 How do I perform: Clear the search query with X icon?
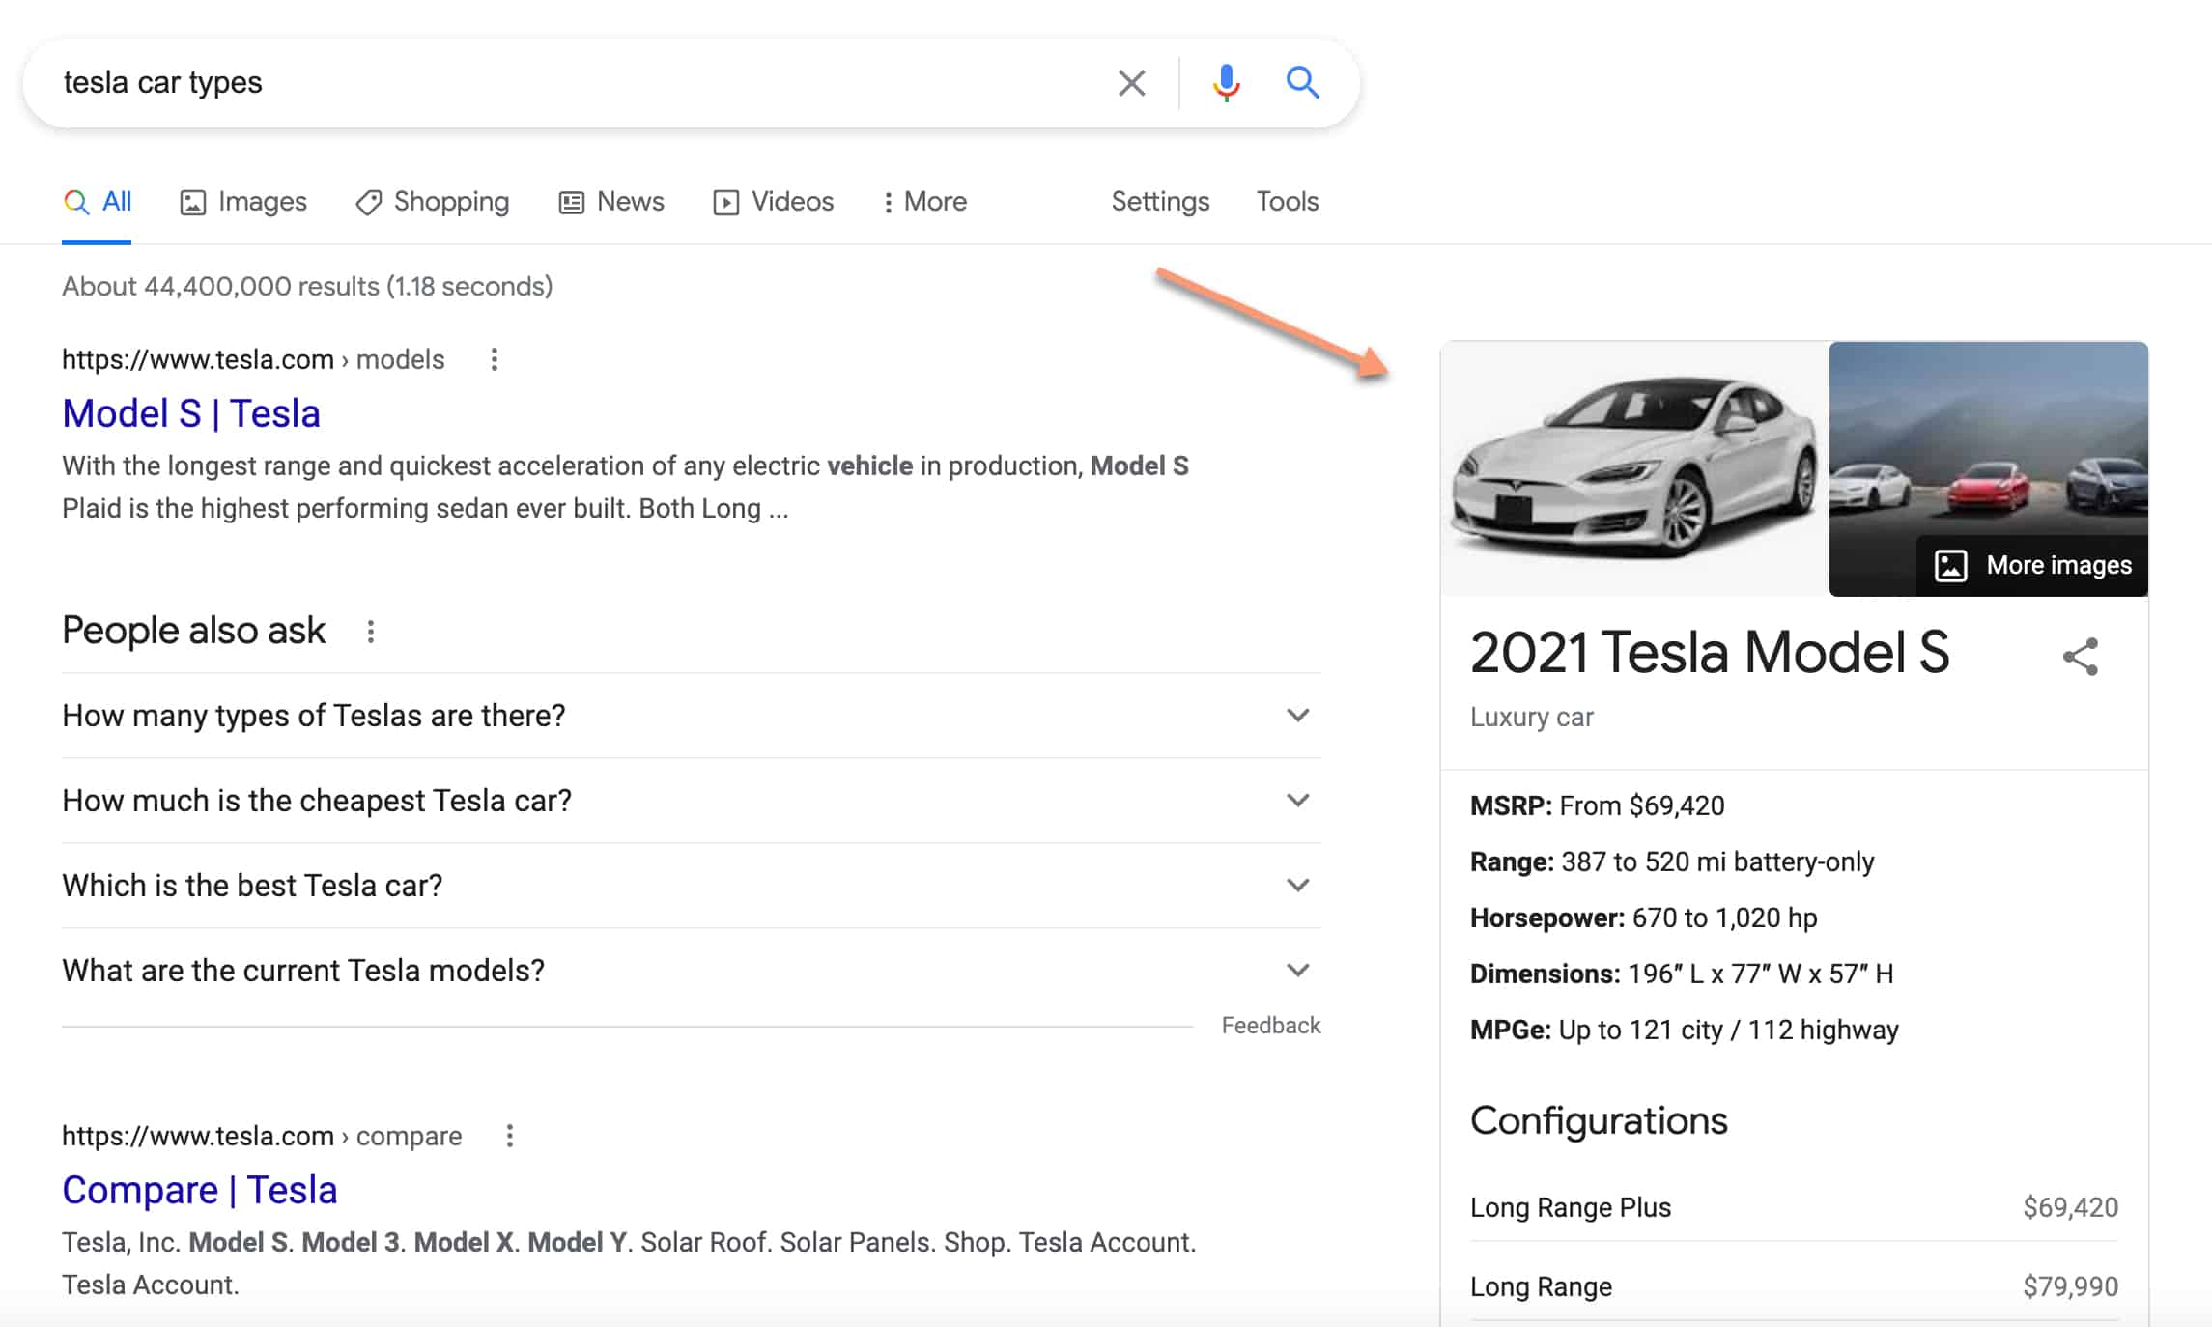tap(1131, 83)
